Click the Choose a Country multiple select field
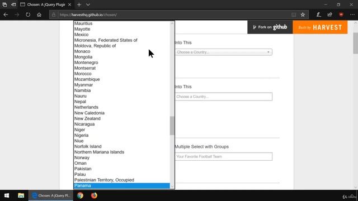 [x=224, y=97]
